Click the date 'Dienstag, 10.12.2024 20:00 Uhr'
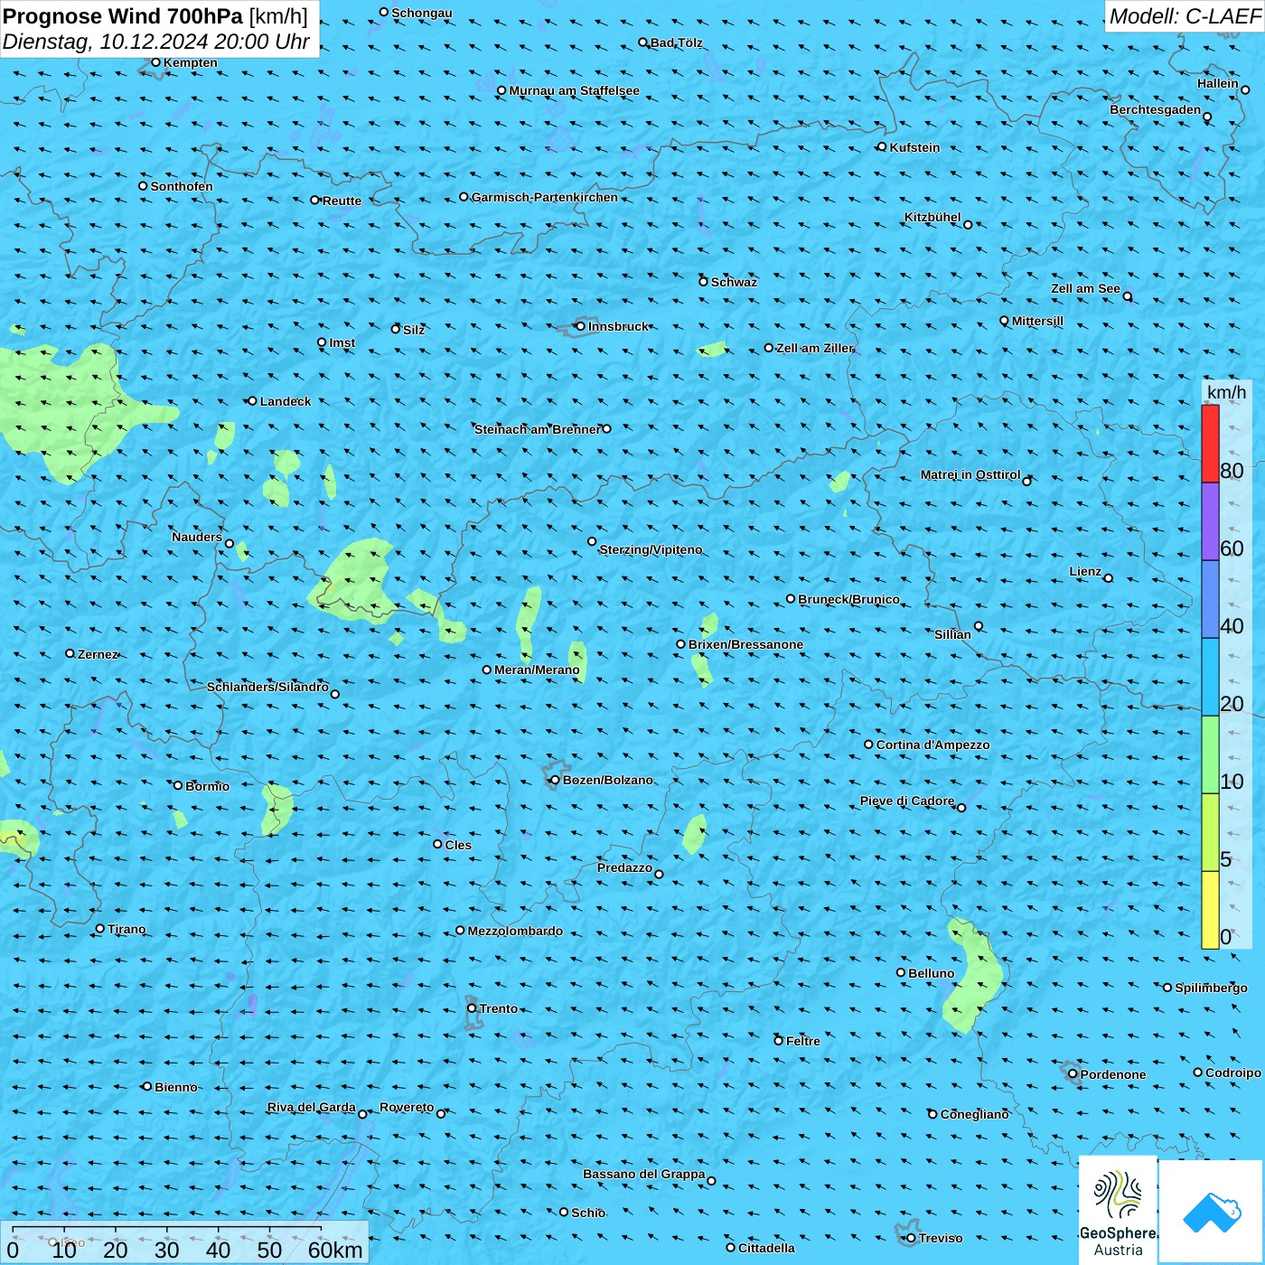Viewport: 1265px width, 1265px height. (x=156, y=42)
